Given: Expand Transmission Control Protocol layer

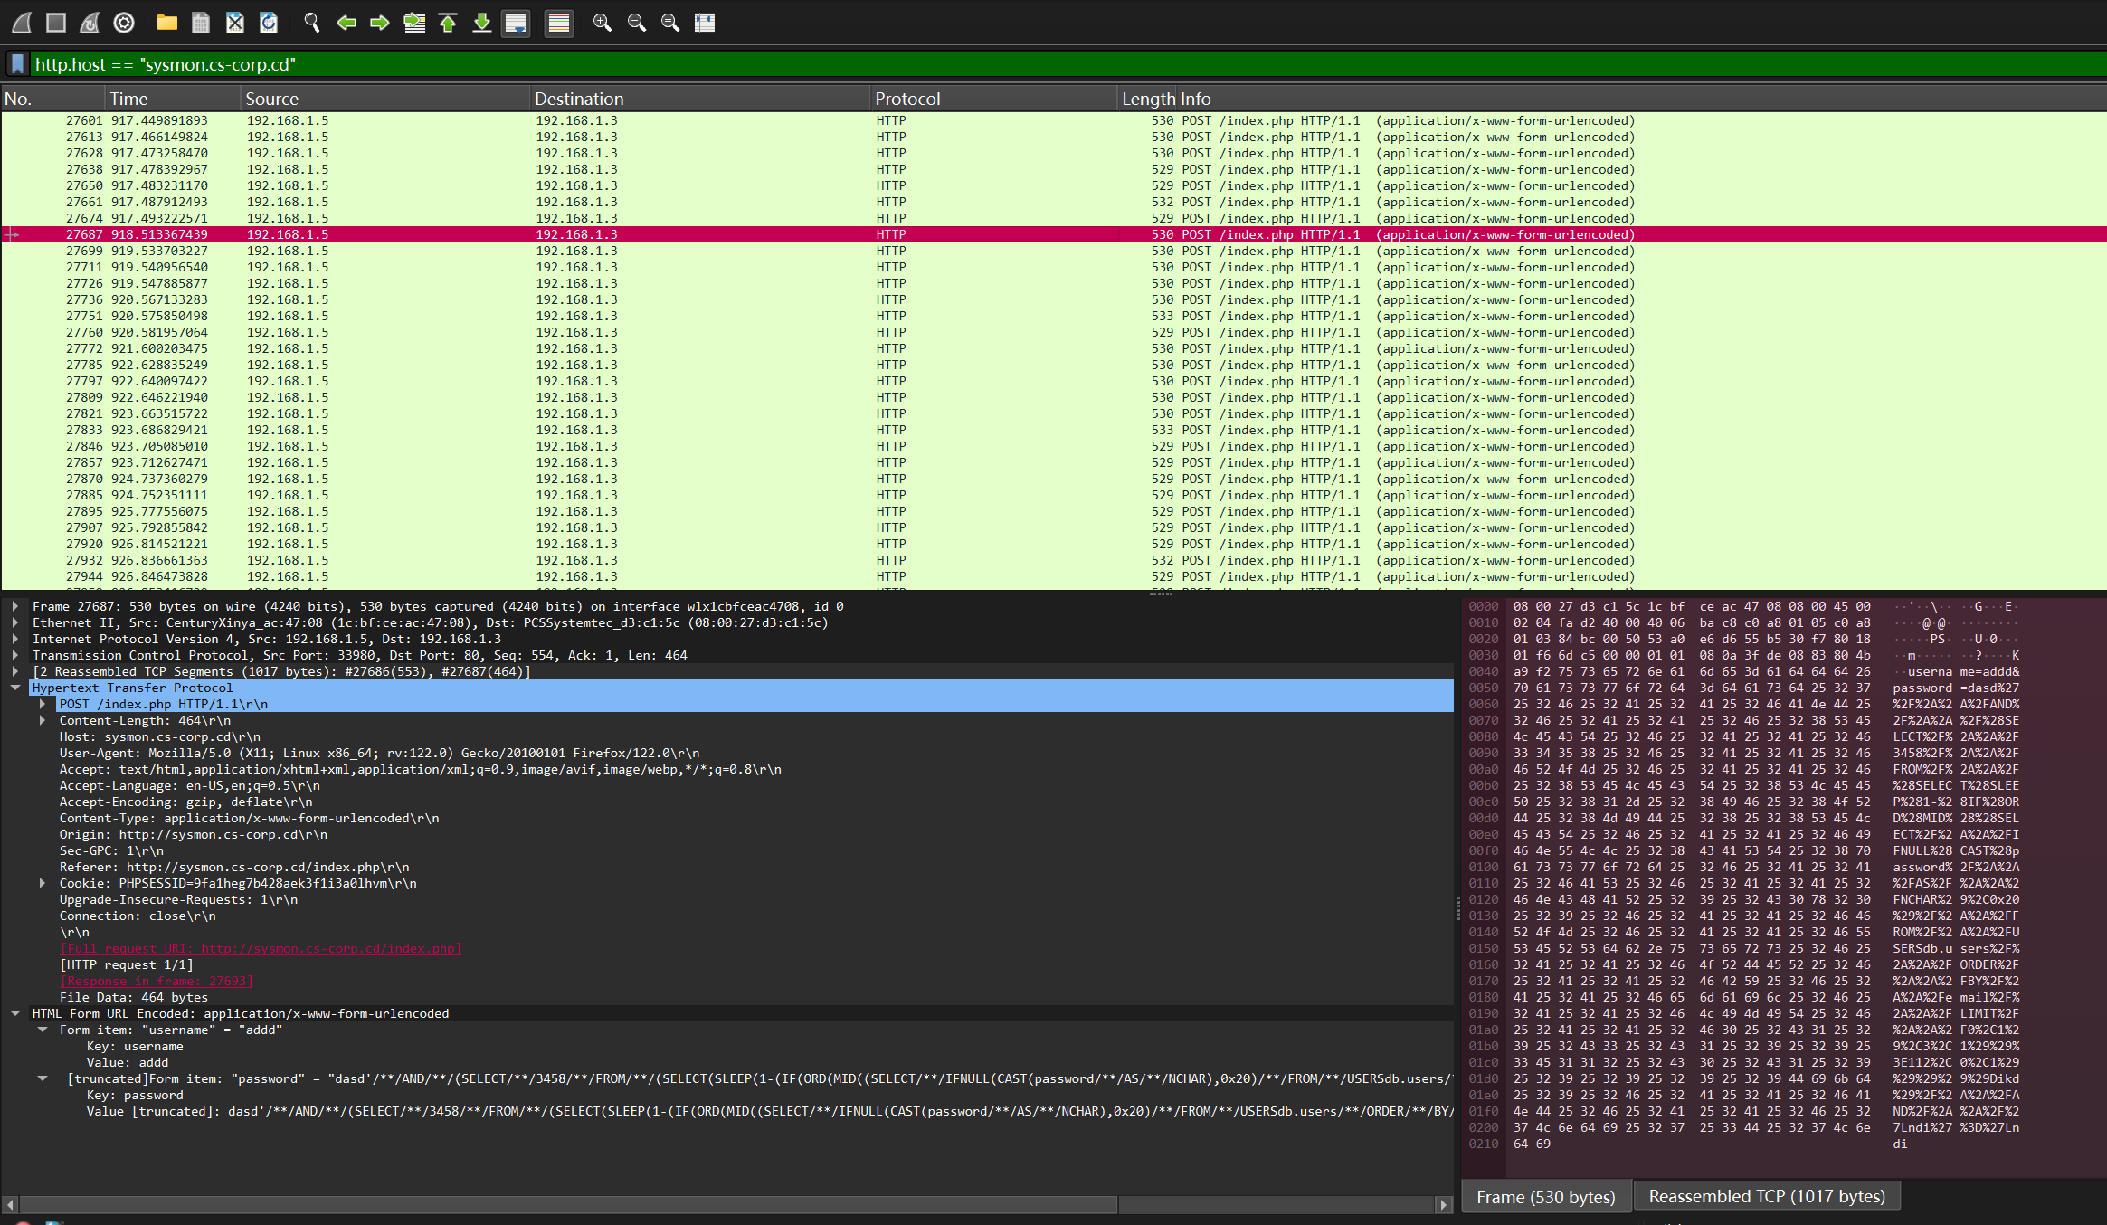Looking at the screenshot, I should (x=15, y=655).
